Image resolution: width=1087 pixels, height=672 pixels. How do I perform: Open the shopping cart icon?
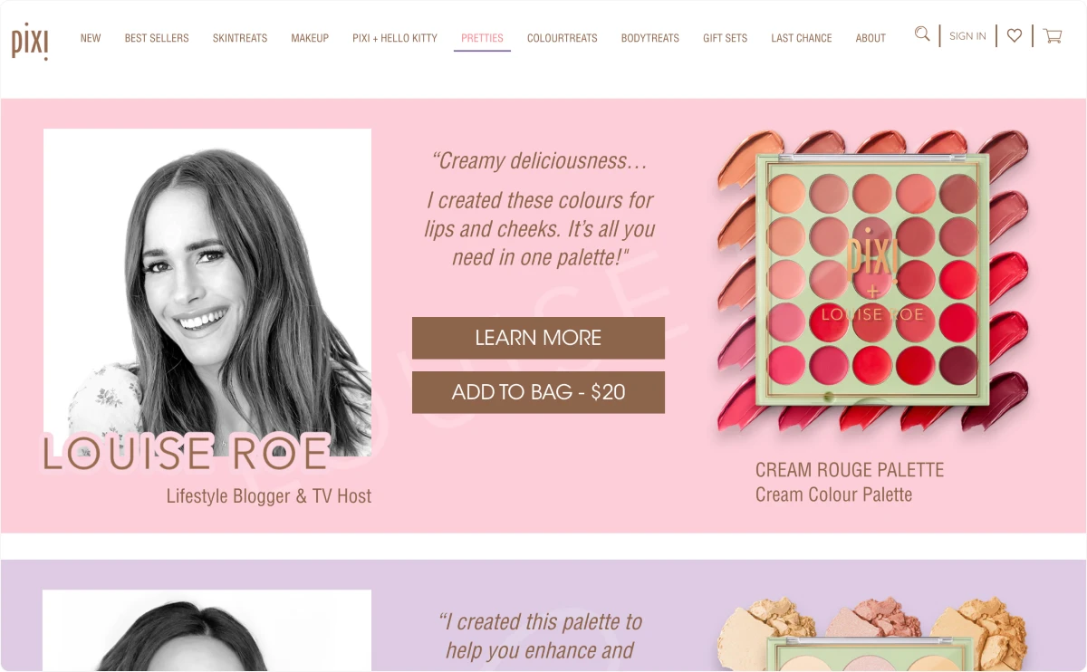pyautogui.click(x=1053, y=36)
